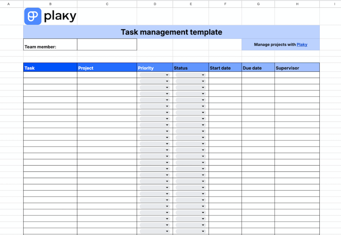Screen dimensions: 341x235
Task: Open the Status dropdown in the bottom row
Action: click(x=203, y=231)
